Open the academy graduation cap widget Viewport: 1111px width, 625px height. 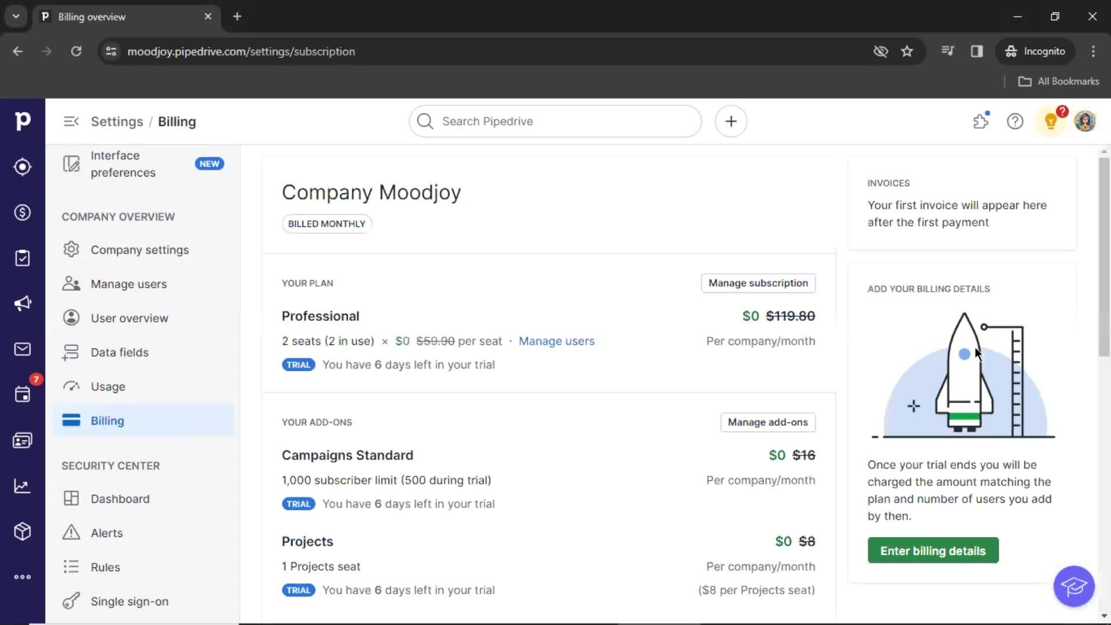pos(1074,586)
